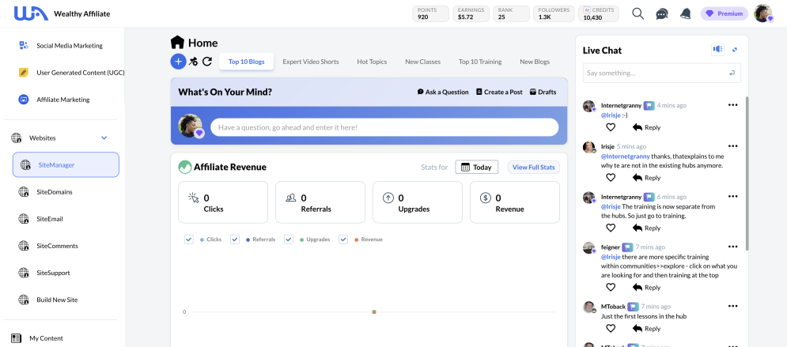The image size is (787, 347).
Task: Click the Rank 25 stat box
Action: click(511, 13)
